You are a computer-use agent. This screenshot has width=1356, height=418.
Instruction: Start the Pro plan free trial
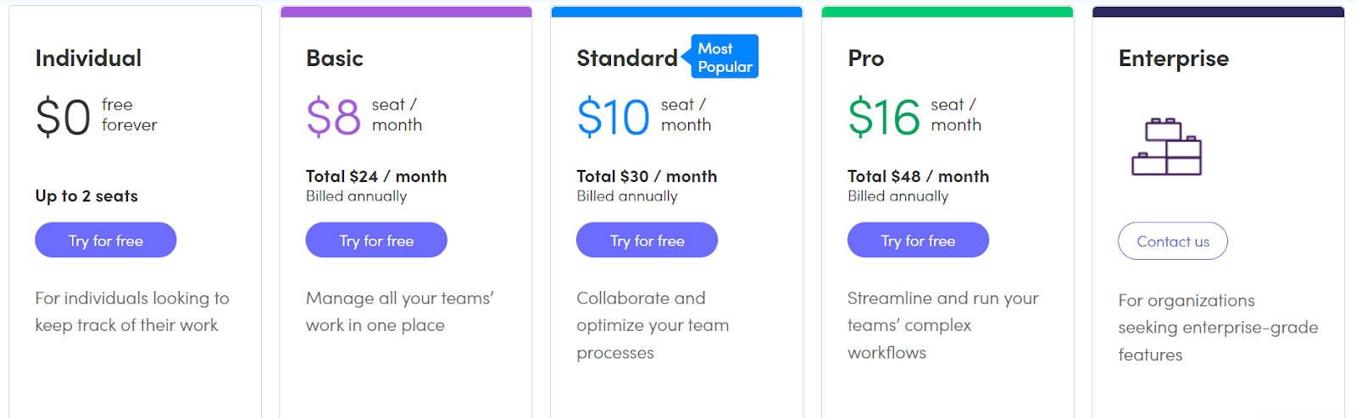(918, 240)
